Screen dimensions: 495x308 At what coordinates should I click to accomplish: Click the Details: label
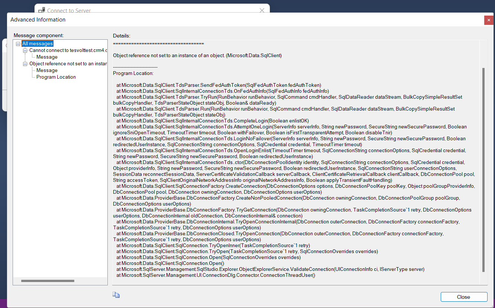(122, 36)
